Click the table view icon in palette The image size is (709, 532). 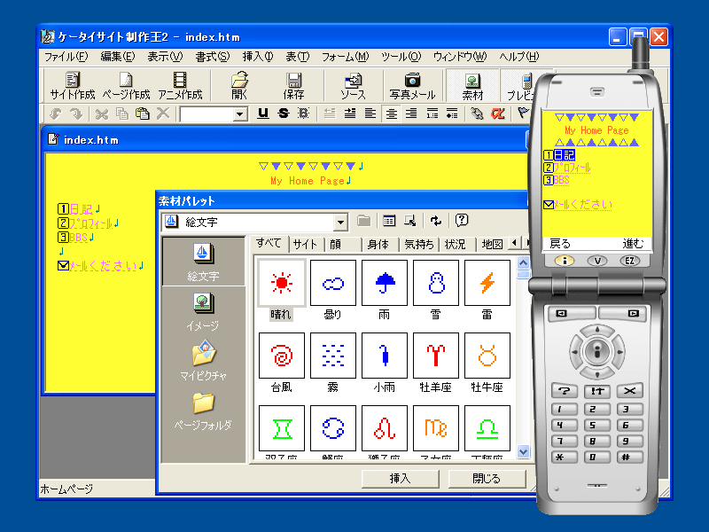[x=389, y=221]
